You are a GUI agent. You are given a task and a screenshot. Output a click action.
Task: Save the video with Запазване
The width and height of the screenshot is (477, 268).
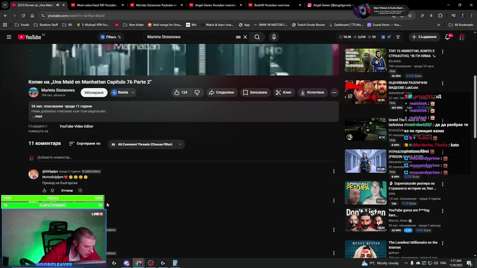point(255,92)
